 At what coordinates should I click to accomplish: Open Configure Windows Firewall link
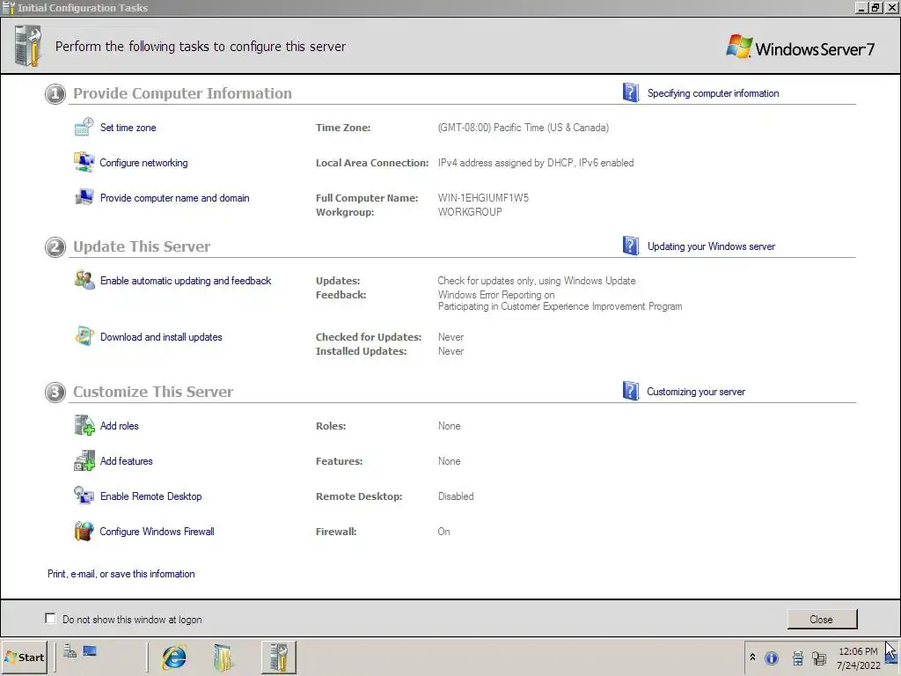coord(157,531)
